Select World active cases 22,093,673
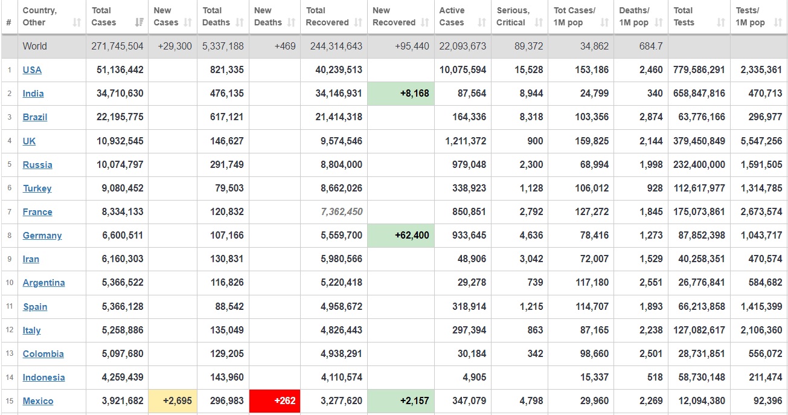 [463, 46]
